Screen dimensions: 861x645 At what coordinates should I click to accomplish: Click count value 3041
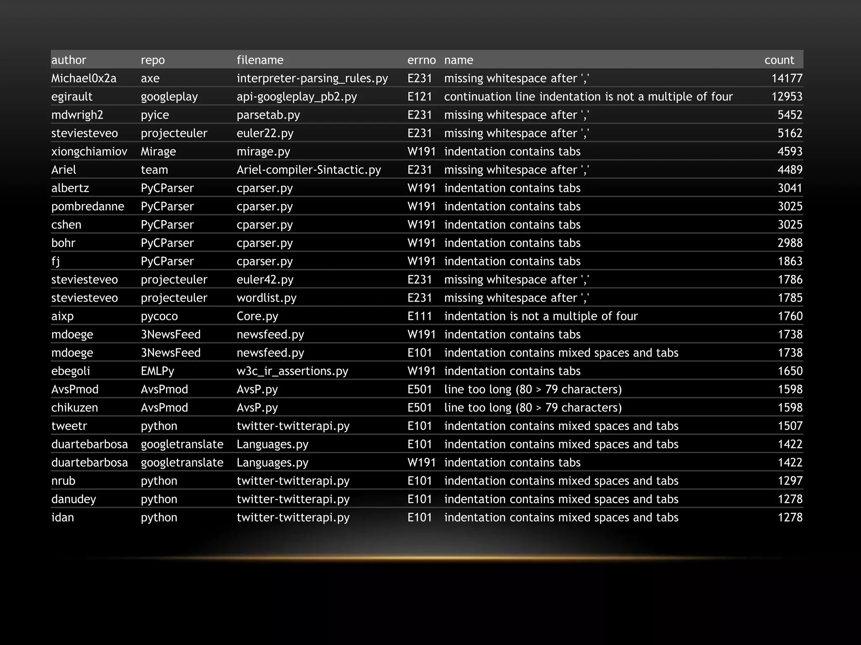[790, 188]
